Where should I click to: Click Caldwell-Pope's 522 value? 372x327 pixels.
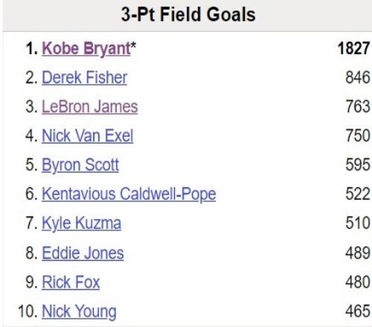(358, 194)
